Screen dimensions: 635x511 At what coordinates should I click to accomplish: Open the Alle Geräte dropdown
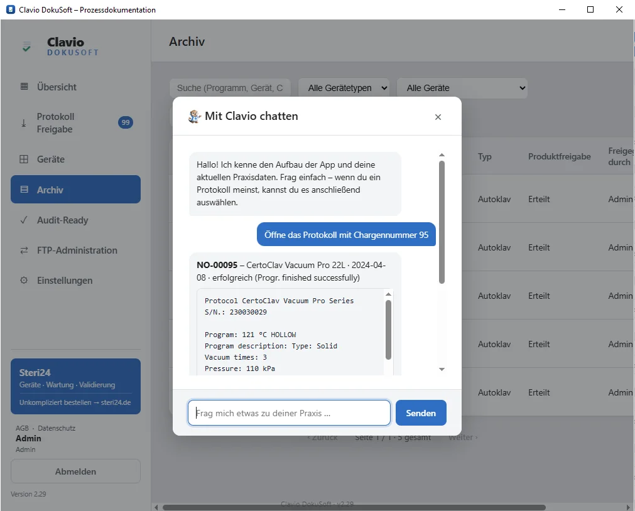click(462, 88)
